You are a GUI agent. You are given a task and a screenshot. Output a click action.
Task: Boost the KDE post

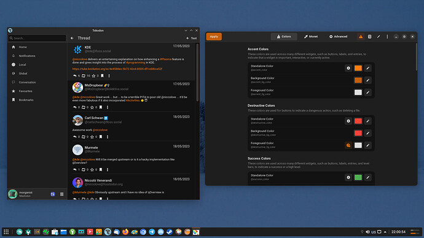tap(84, 76)
